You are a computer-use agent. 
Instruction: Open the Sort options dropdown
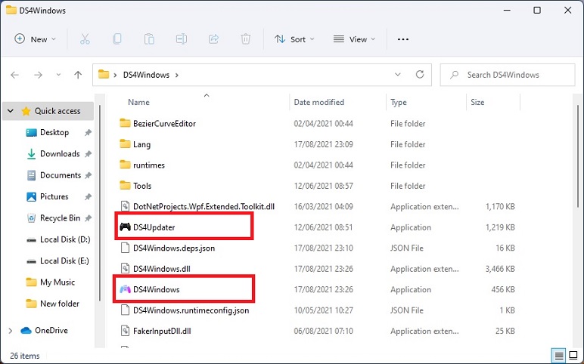[x=294, y=39]
